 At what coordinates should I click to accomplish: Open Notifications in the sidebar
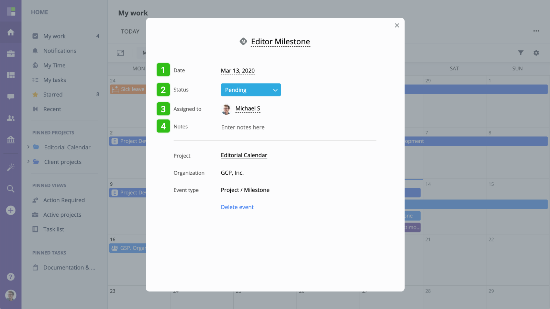[x=59, y=51]
